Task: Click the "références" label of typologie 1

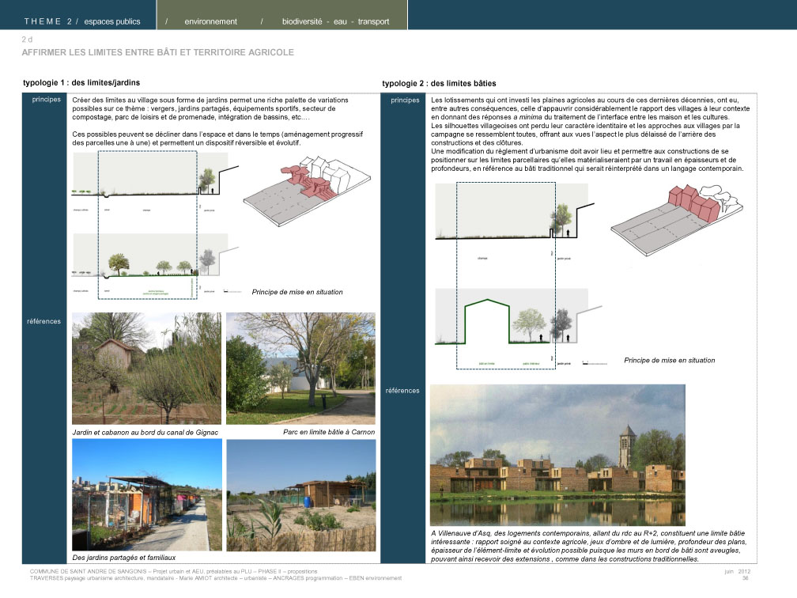Action: coord(43,321)
